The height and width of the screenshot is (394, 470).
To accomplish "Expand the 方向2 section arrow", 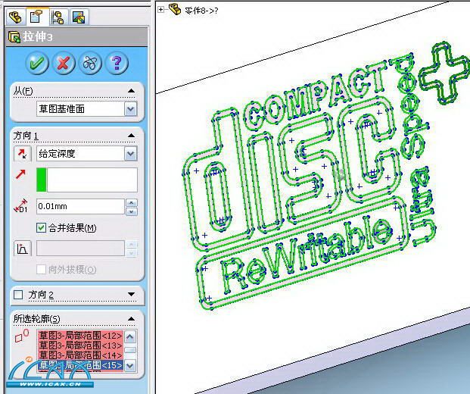I will [131, 294].
